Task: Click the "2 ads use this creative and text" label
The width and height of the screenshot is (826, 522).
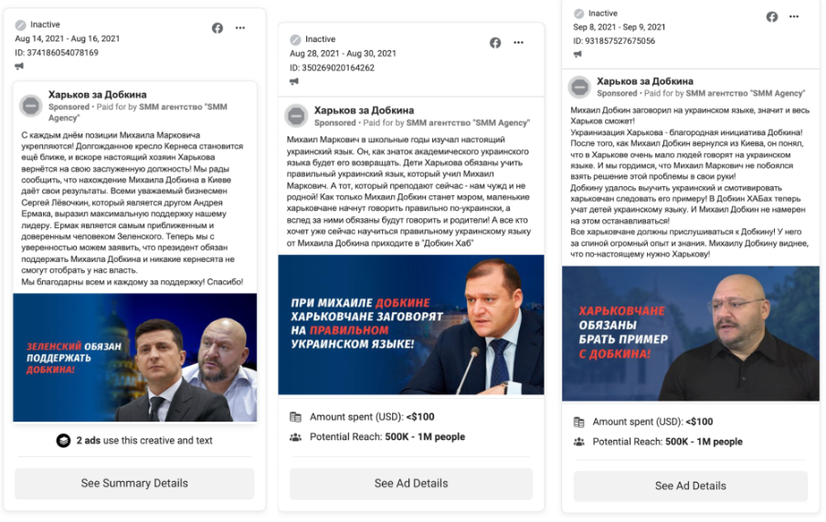Action: [144, 440]
